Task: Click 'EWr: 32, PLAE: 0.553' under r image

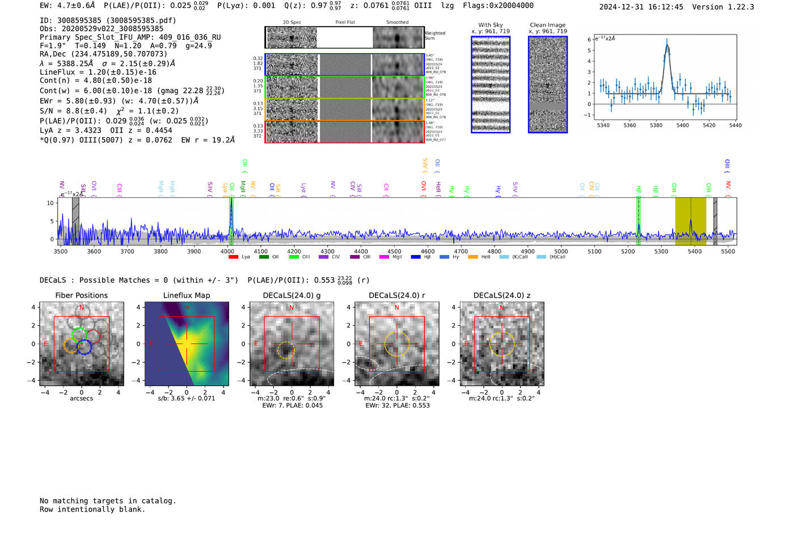Action: (398, 406)
